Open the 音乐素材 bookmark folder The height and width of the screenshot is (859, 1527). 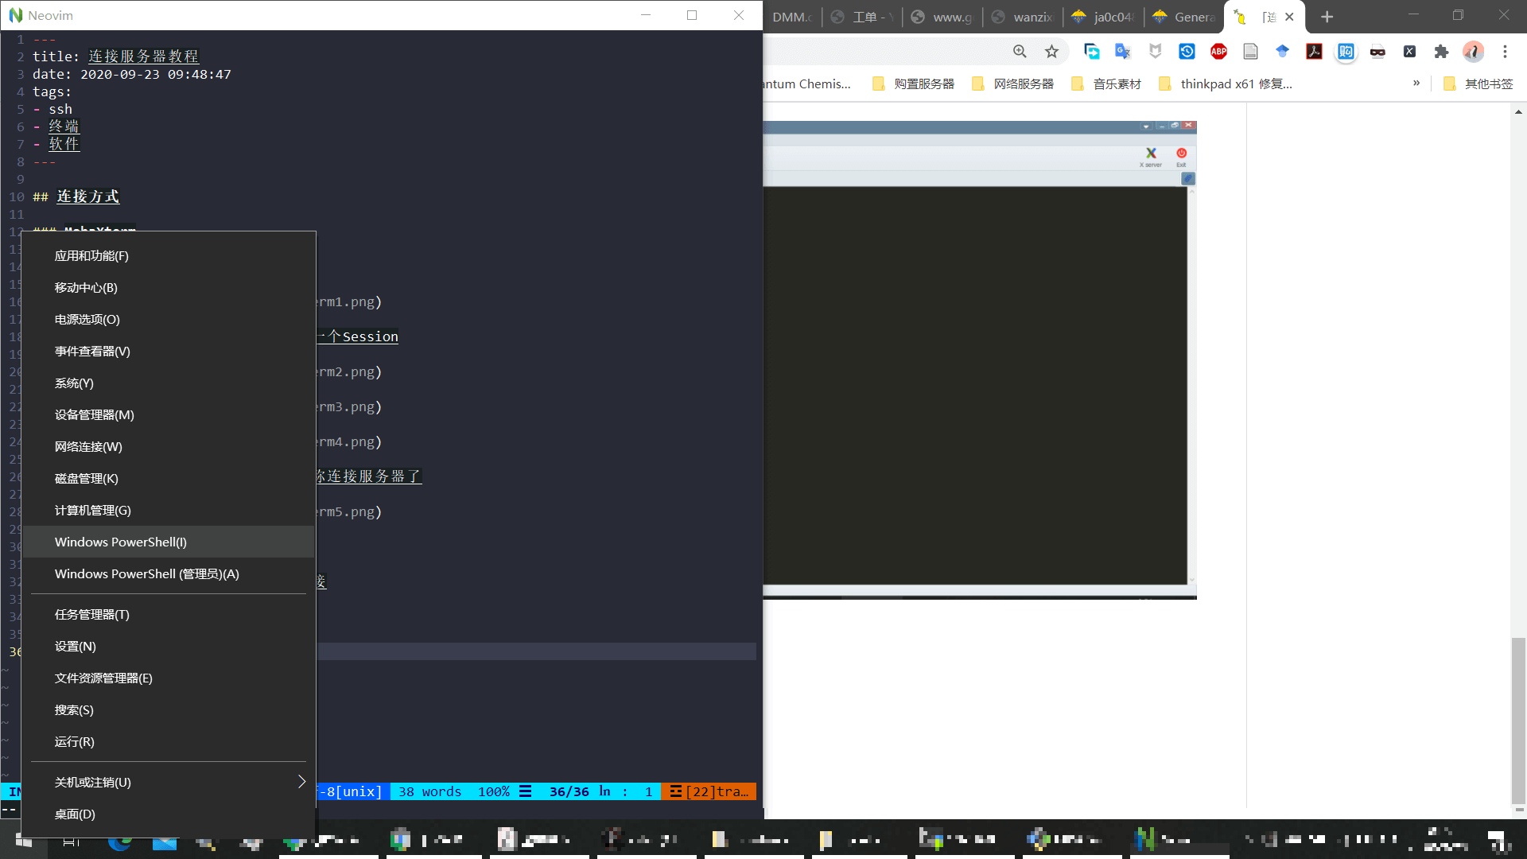click(1106, 84)
